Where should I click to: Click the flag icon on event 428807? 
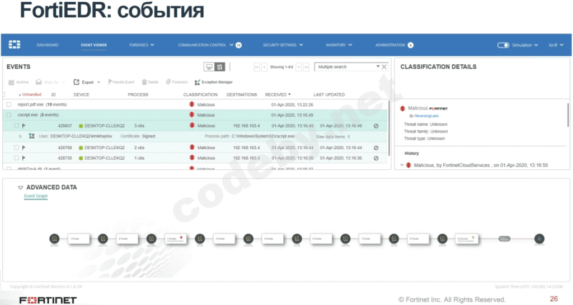pos(24,126)
